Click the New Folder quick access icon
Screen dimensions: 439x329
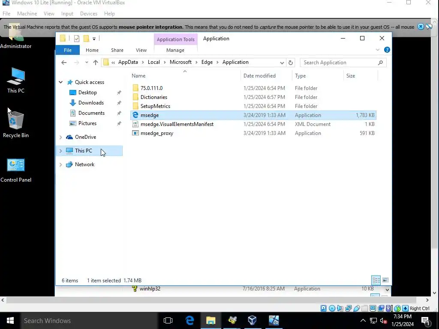(x=86, y=39)
